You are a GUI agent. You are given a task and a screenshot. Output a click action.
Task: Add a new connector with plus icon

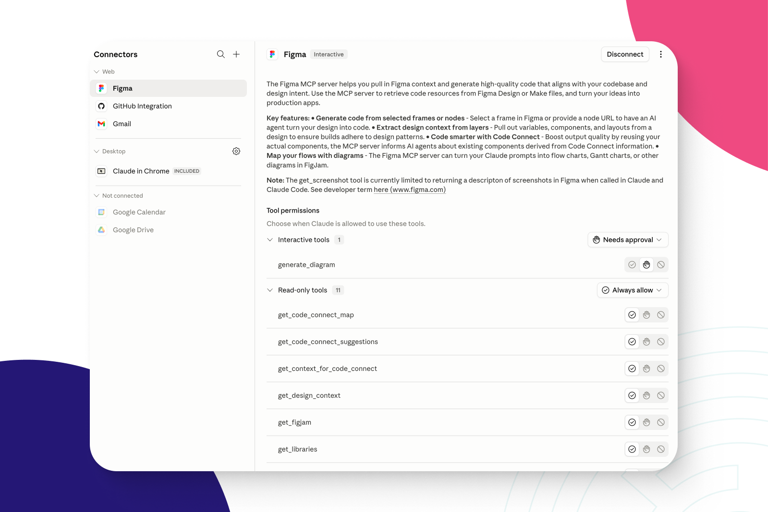coord(236,54)
